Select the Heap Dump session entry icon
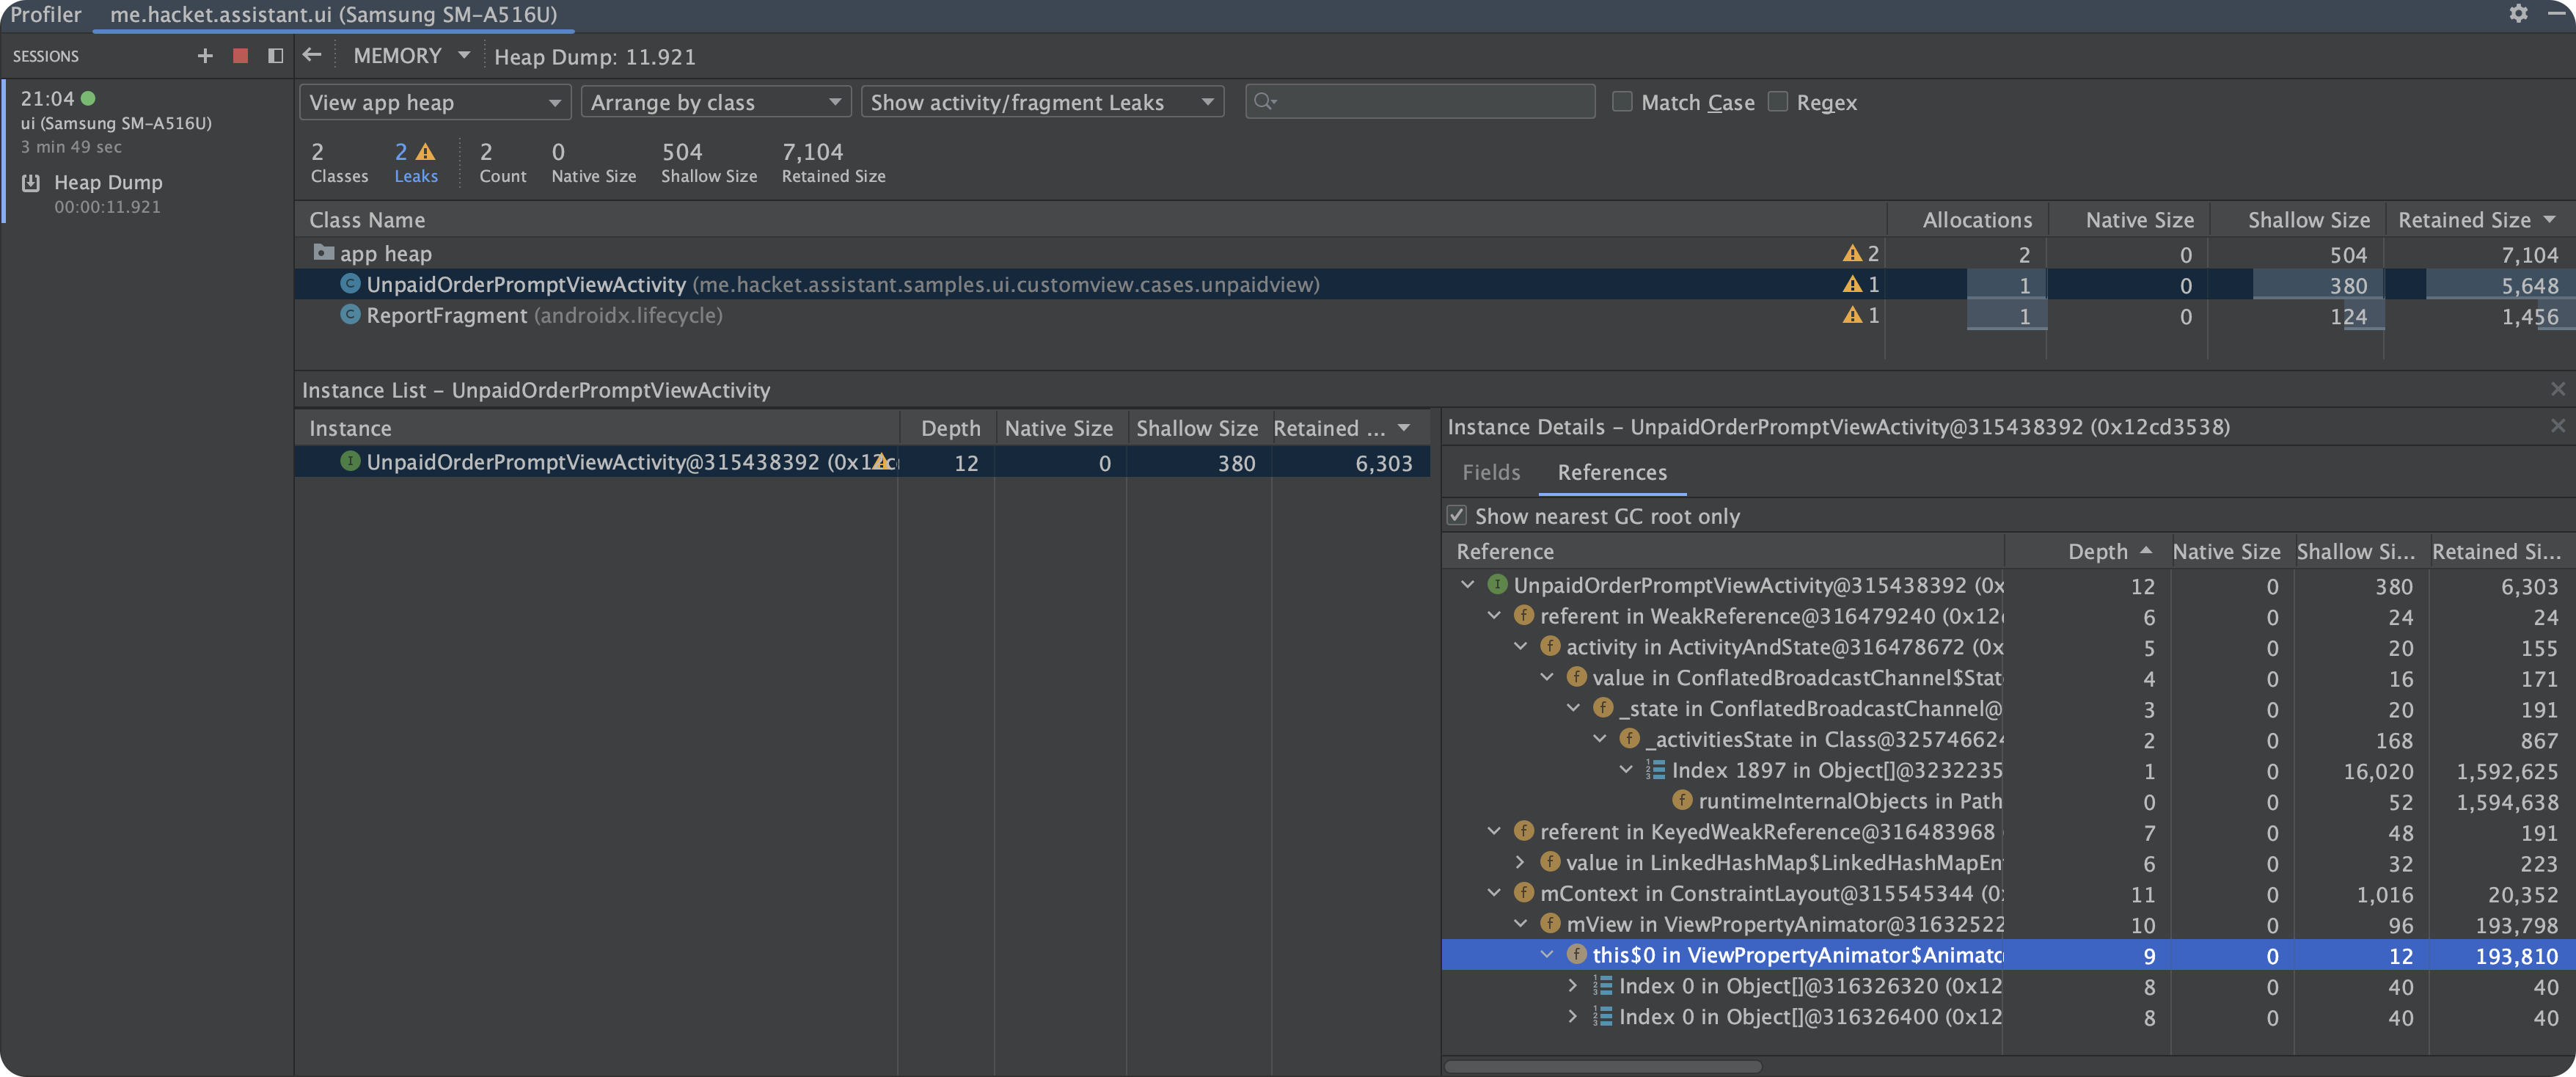 point(31,183)
